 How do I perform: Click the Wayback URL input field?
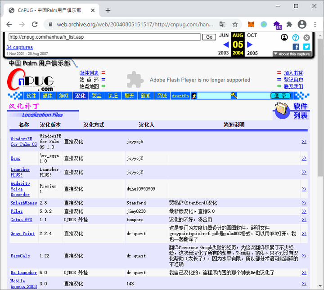pyautogui.click(x=103, y=37)
